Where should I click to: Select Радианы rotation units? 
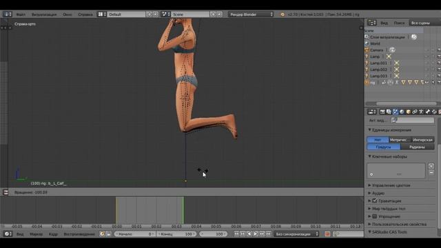[418, 147]
